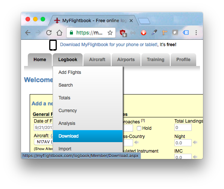
Task: Go to browser home page icon
Action: point(59,33)
